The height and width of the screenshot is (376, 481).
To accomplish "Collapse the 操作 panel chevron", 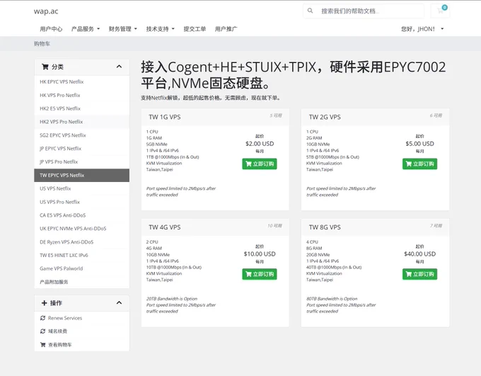I will coord(119,303).
